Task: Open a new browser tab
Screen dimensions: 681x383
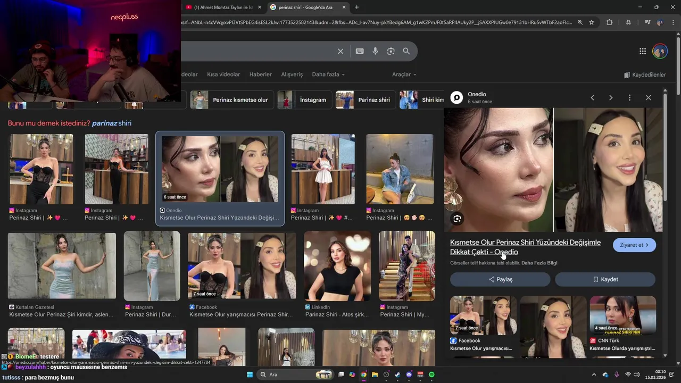Action: (x=356, y=7)
